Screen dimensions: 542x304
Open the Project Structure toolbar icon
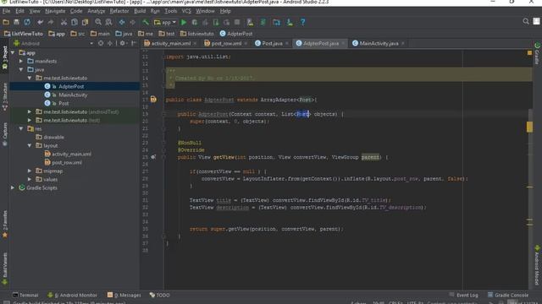277,22
